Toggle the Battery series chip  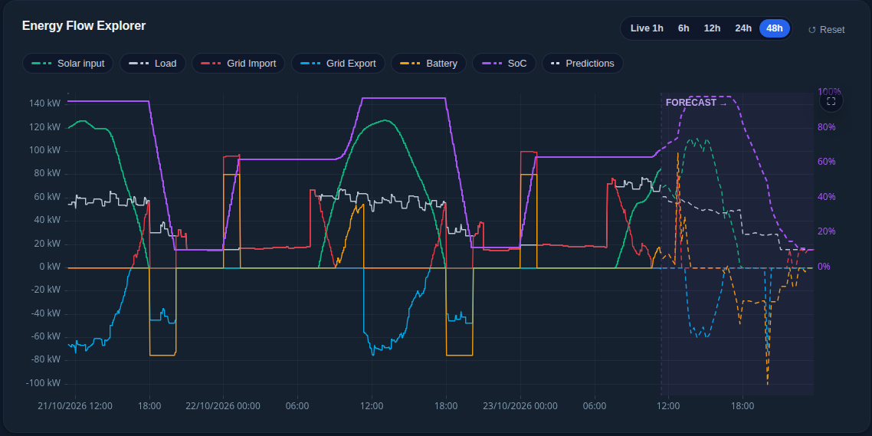(x=429, y=64)
